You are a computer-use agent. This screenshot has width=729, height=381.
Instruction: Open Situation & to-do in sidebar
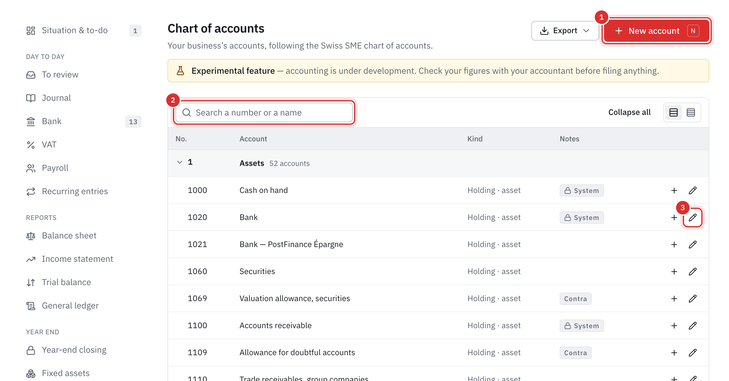(84, 30)
